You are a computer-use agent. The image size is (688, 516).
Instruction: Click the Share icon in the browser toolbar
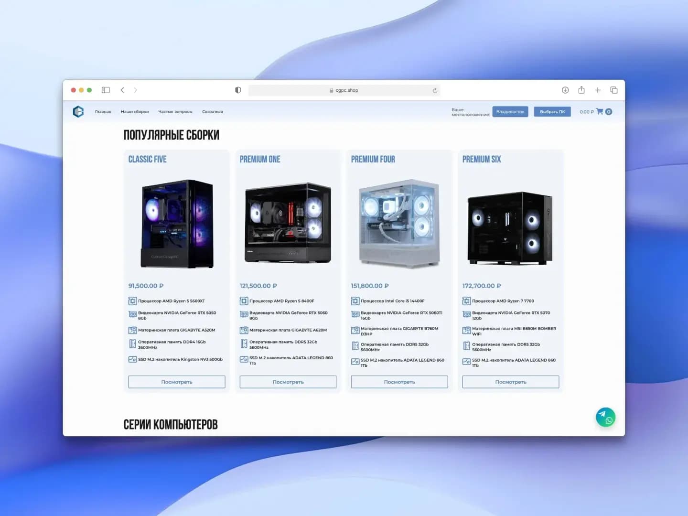(581, 90)
